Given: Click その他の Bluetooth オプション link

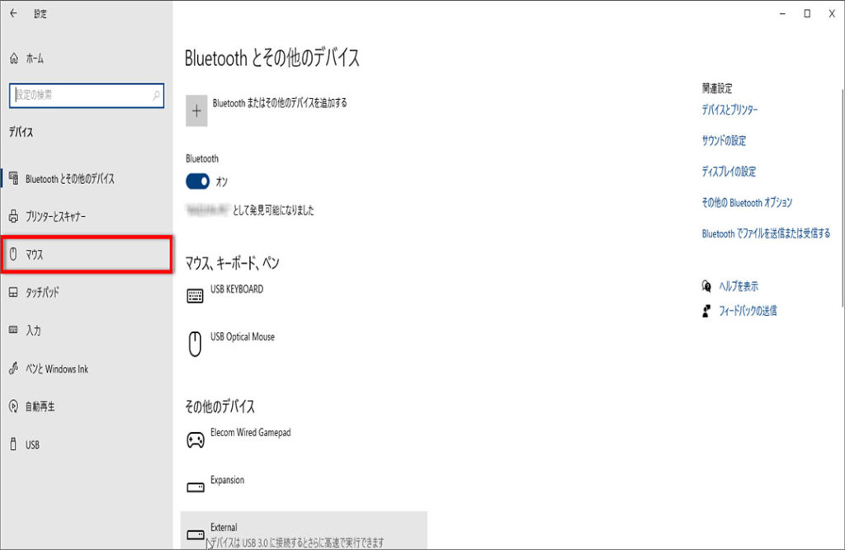Looking at the screenshot, I should coord(747,203).
